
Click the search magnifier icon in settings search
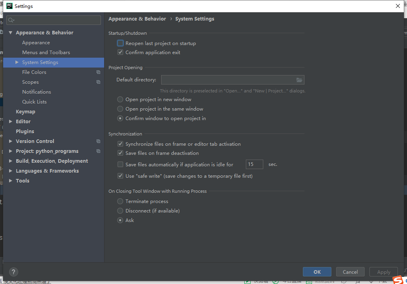coord(11,20)
